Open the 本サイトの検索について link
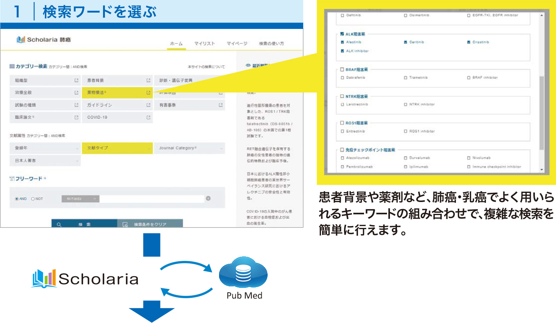The width and height of the screenshot is (556, 323). point(206,67)
